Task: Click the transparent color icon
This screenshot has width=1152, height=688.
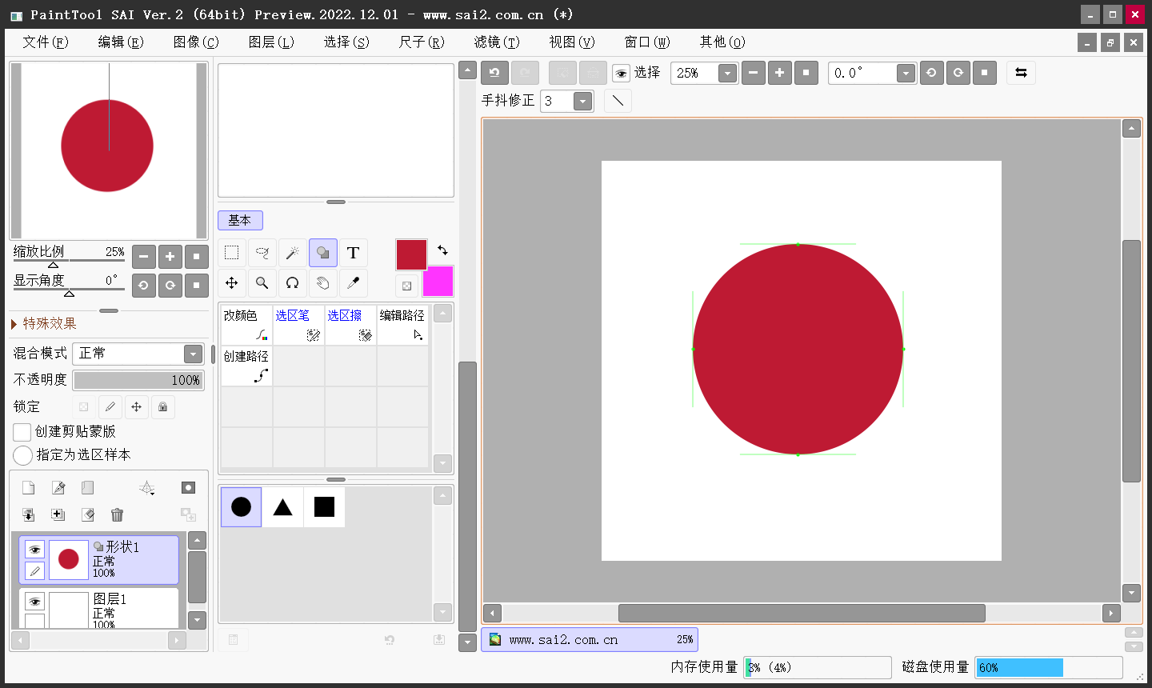Action: tap(406, 286)
